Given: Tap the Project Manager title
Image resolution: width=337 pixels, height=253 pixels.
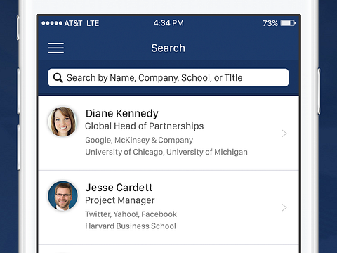Looking at the screenshot, I should (x=120, y=200).
